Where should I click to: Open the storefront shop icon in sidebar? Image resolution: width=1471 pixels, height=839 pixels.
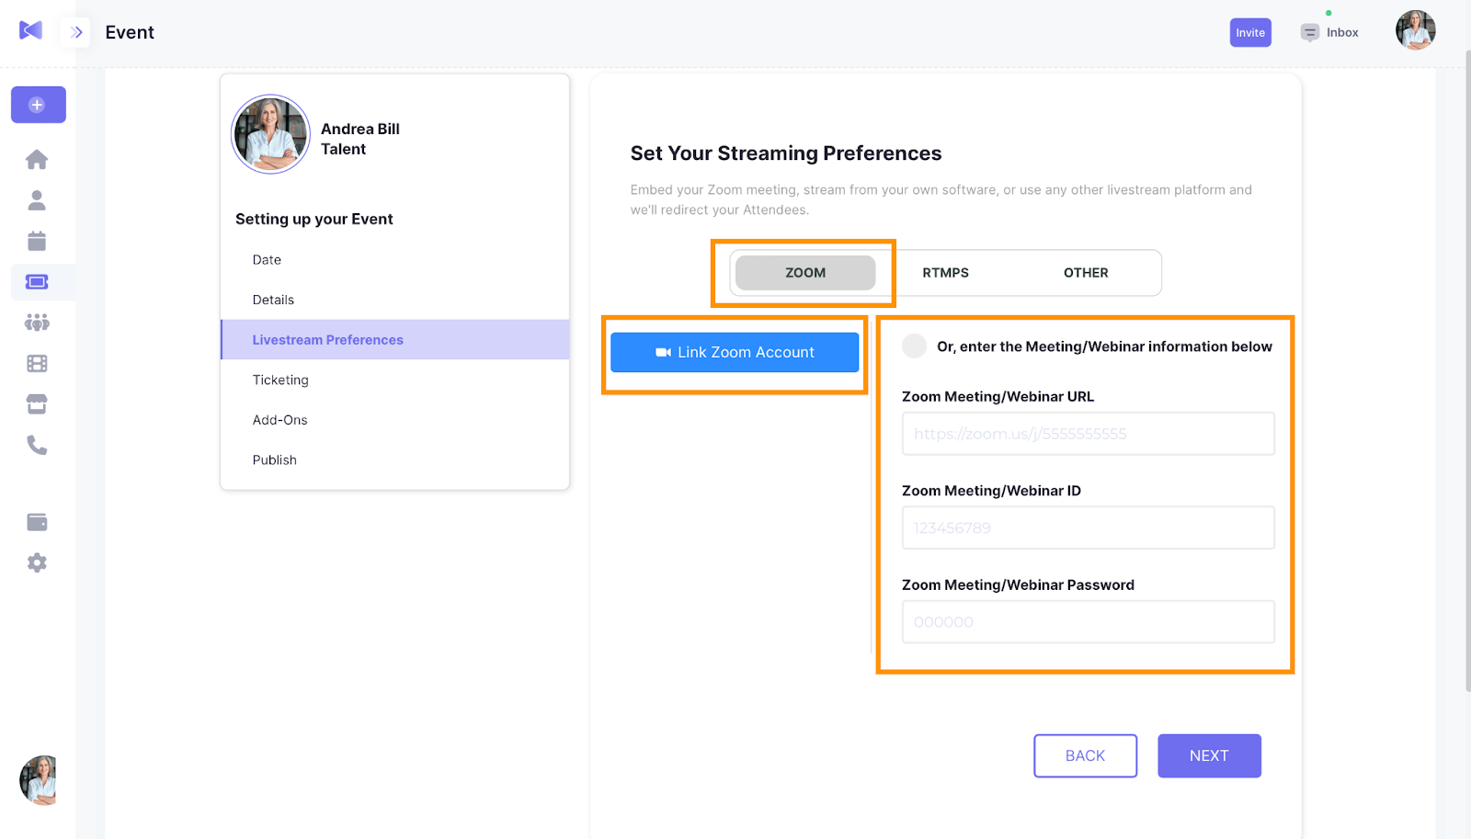pyautogui.click(x=37, y=404)
